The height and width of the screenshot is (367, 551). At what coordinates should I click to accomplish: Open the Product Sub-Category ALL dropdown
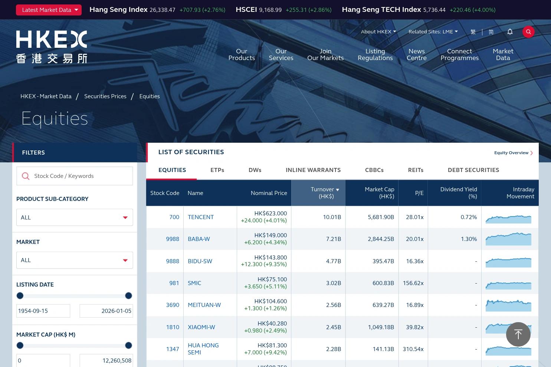click(75, 218)
